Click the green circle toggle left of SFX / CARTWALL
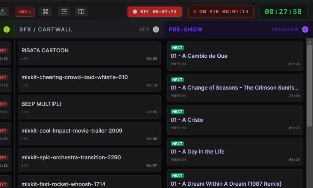The image size is (313, 188). [x=7, y=29]
